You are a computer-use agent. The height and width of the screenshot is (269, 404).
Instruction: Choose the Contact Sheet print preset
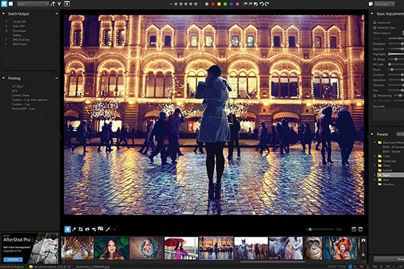20,95
